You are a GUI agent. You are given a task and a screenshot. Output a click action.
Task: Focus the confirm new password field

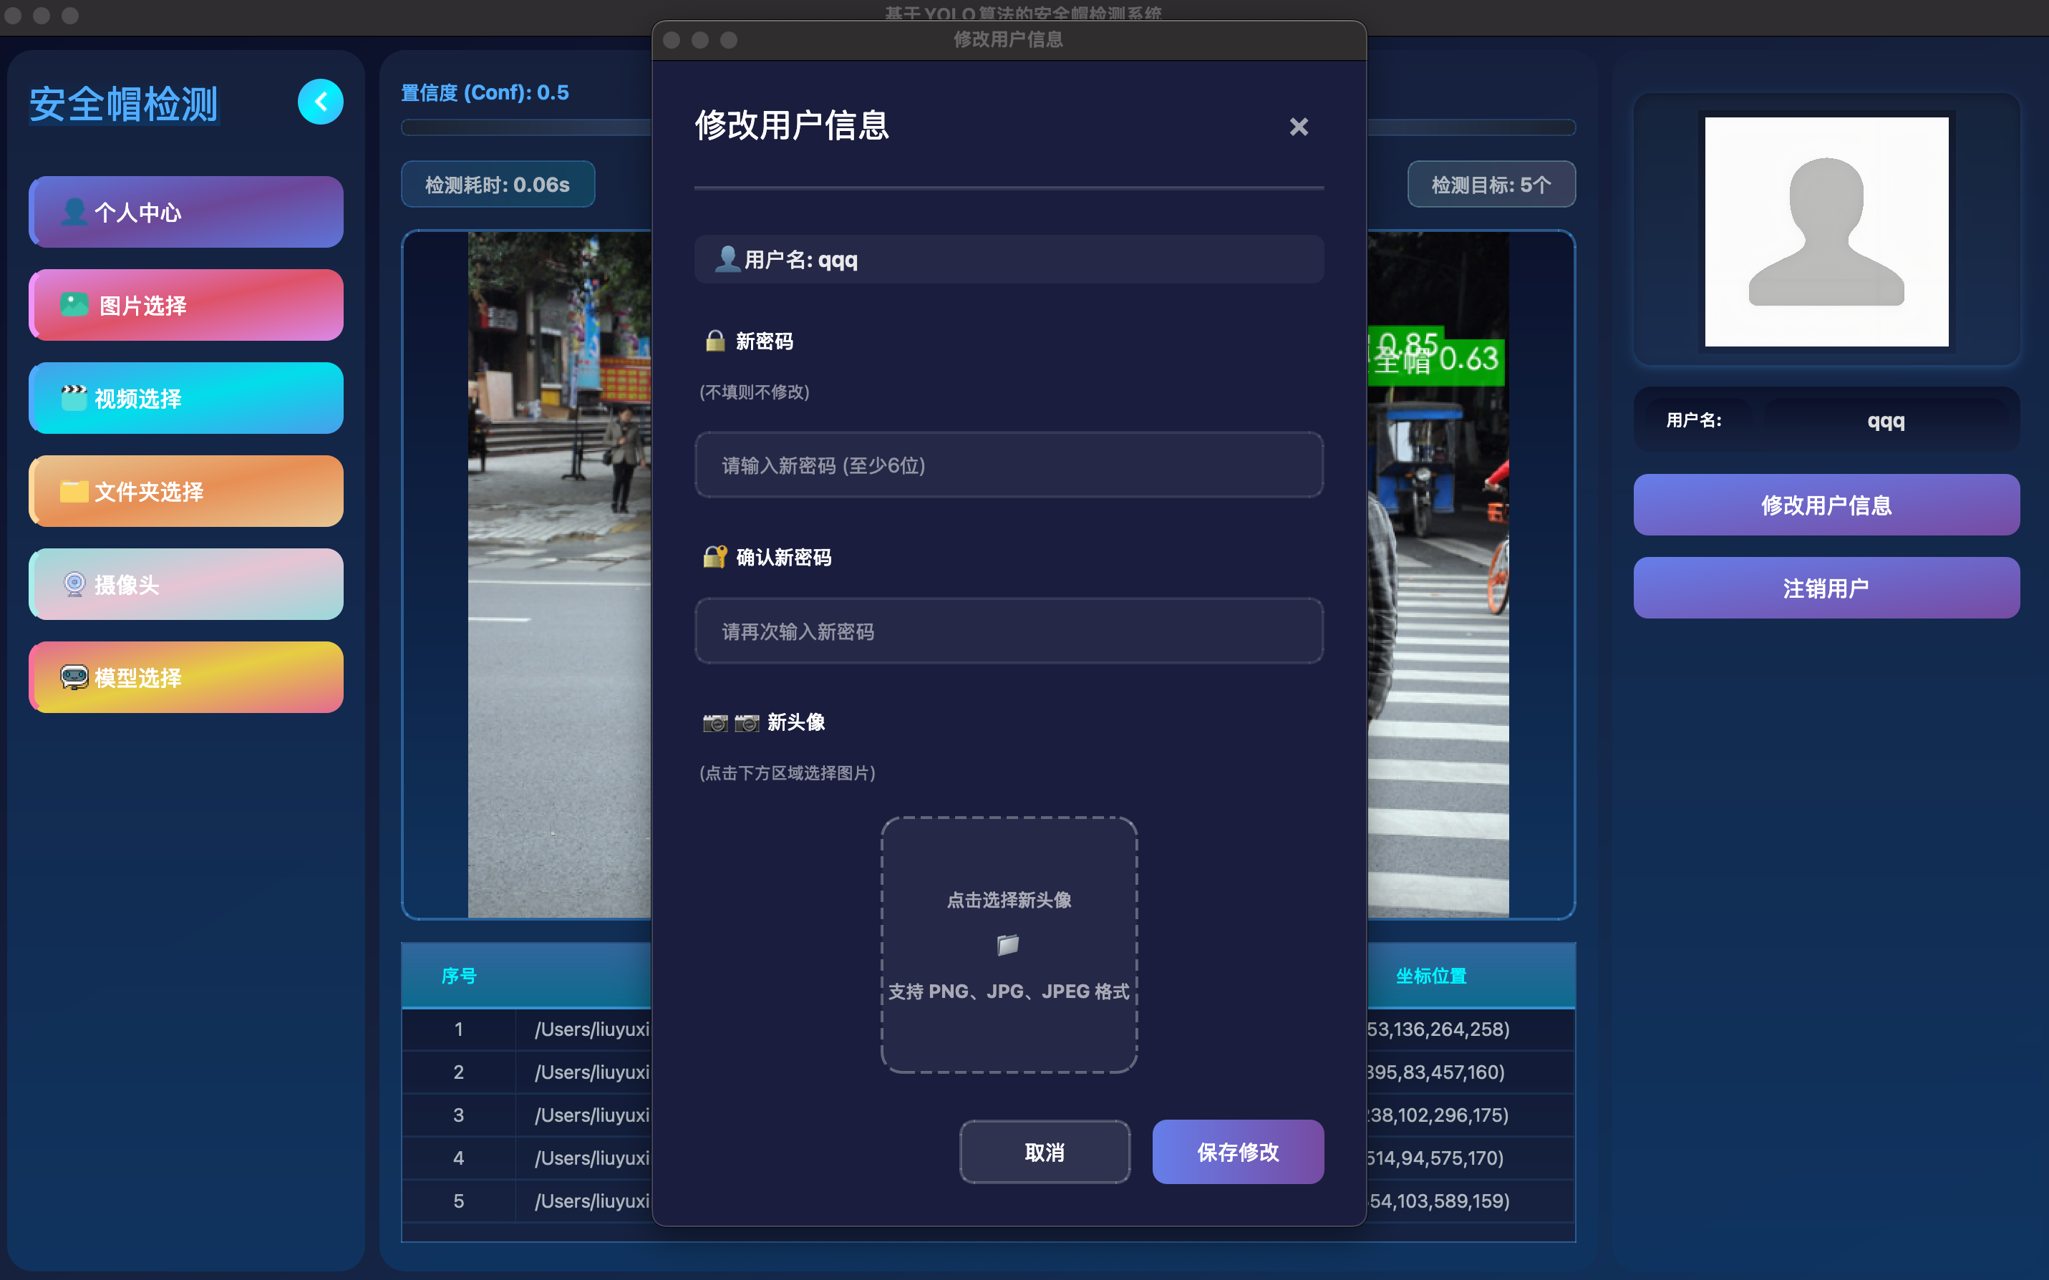coord(1009,631)
